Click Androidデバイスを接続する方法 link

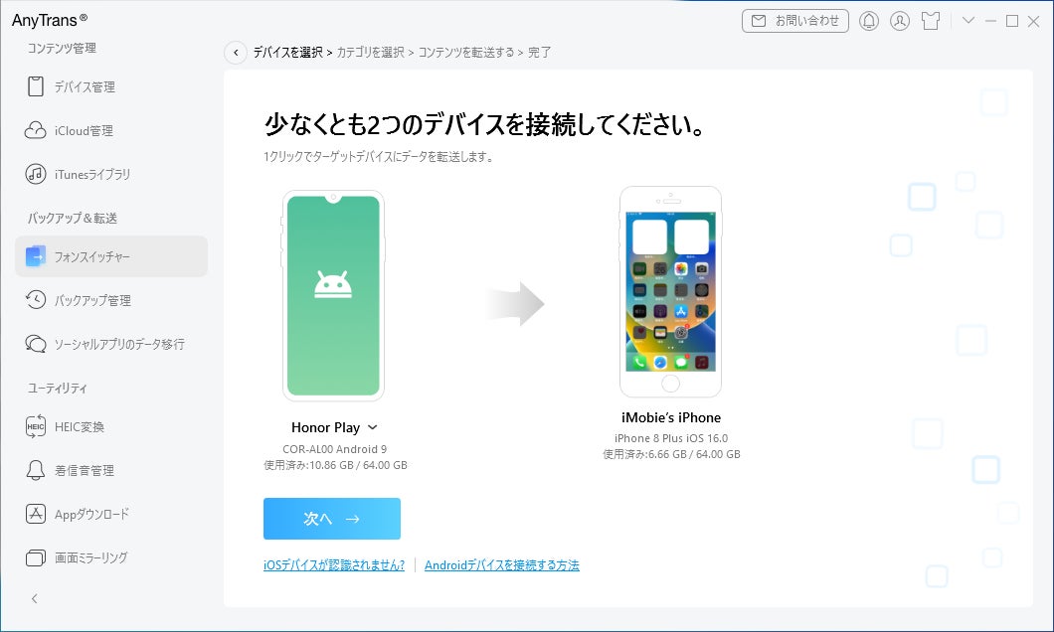(x=501, y=562)
